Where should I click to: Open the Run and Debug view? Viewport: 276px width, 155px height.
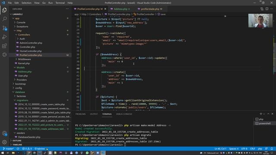4,37
